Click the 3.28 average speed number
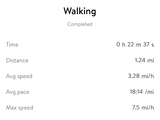The width and height of the screenshot is (160, 120). click(134, 76)
